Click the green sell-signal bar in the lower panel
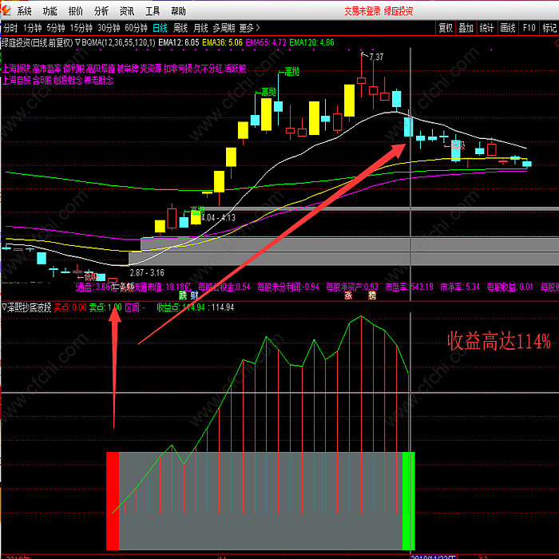Viewport: 559px width, 559px height. [x=409, y=501]
